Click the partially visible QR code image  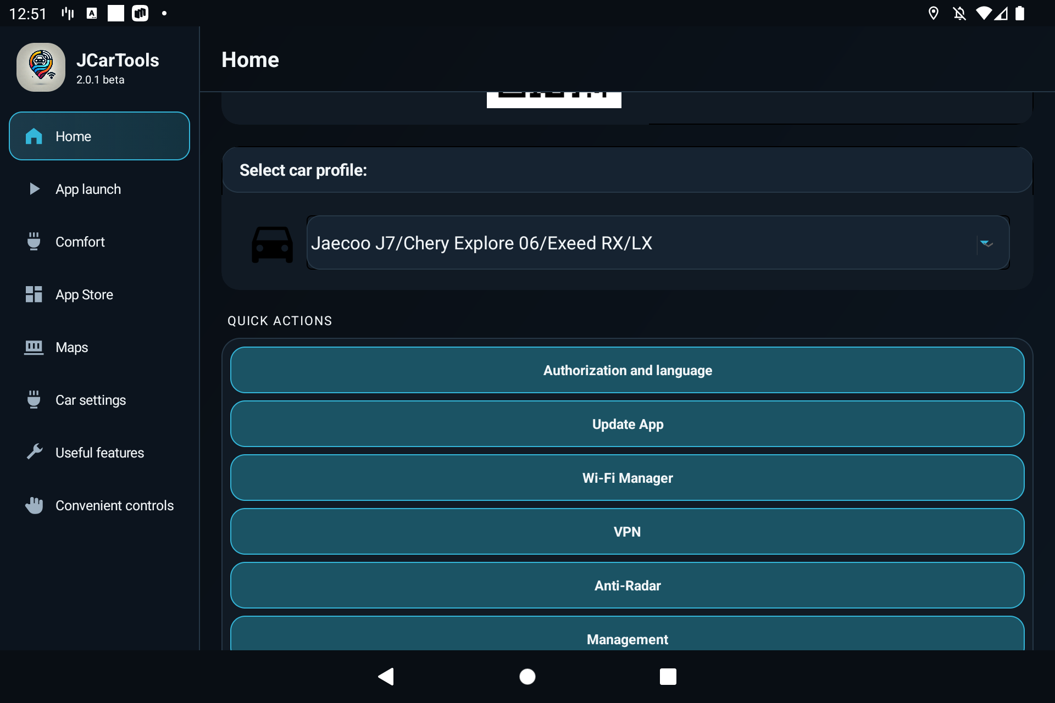(x=554, y=100)
